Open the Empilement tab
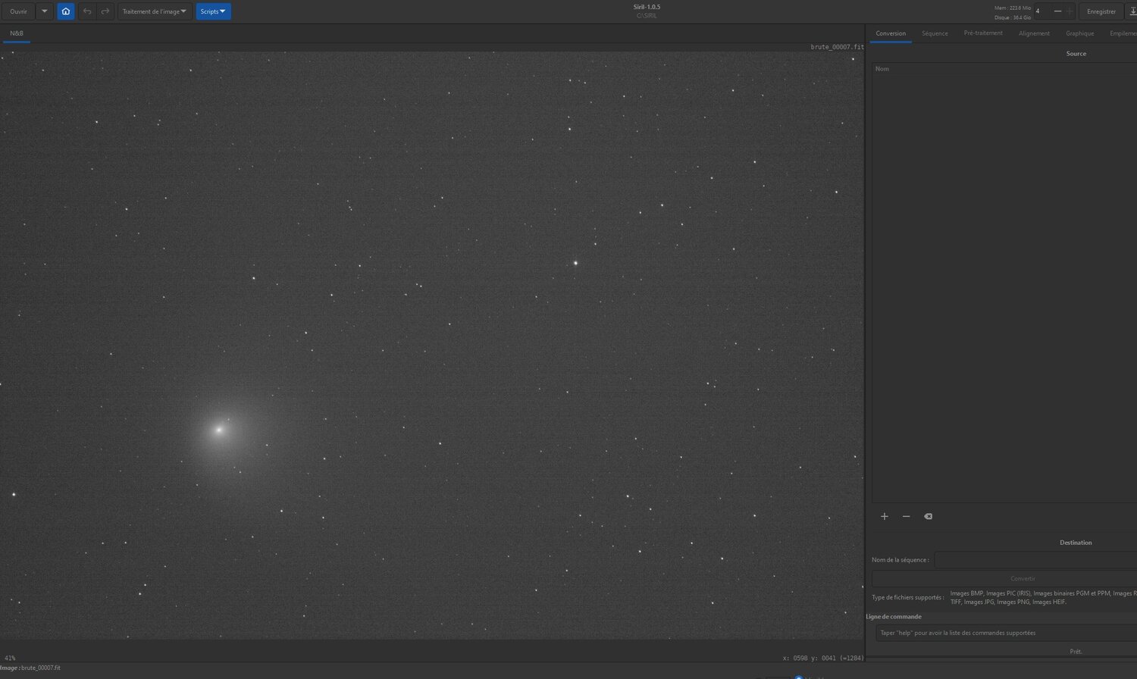1137x679 pixels. [x=1123, y=33]
